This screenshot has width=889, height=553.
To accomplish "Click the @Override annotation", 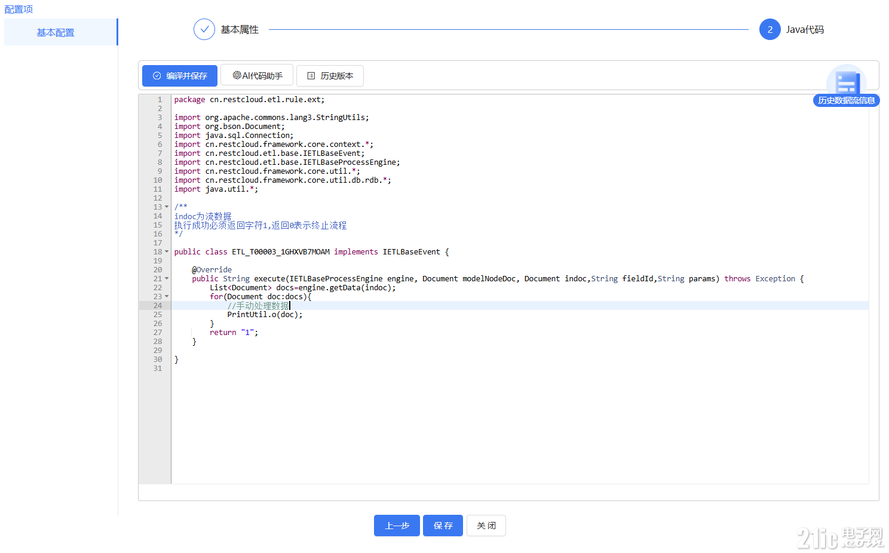I will tap(211, 270).
